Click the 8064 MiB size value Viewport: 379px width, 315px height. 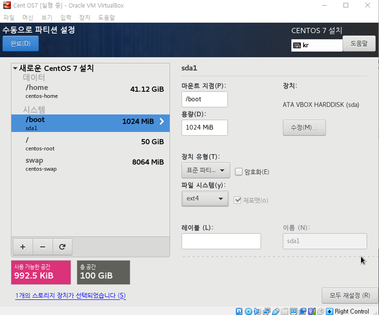[148, 162]
